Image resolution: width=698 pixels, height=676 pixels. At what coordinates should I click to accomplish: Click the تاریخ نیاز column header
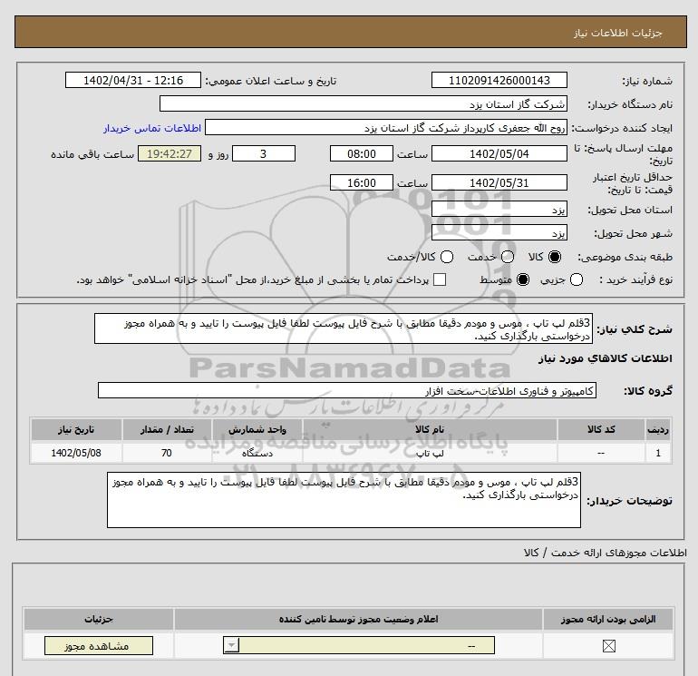(x=76, y=429)
